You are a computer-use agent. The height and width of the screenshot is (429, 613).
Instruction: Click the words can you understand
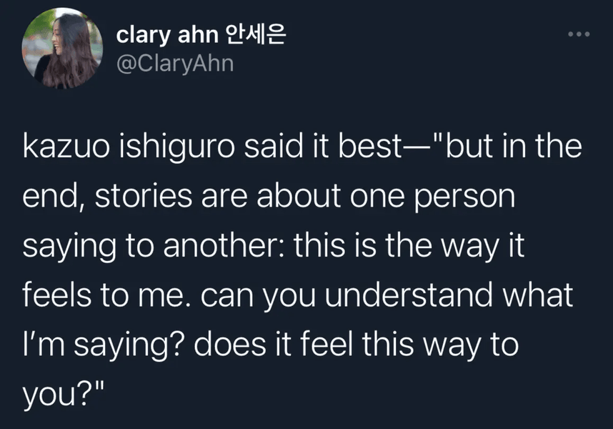[347, 295]
